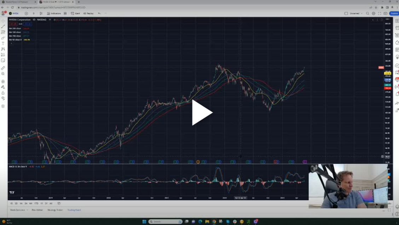Add a compare symbol with the plus icon
Screen dimensions: 399x225
pyautogui.click(x=26, y=13)
